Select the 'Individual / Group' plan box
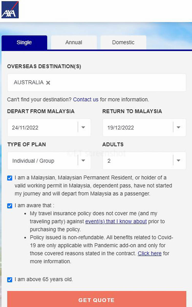 coord(49,161)
